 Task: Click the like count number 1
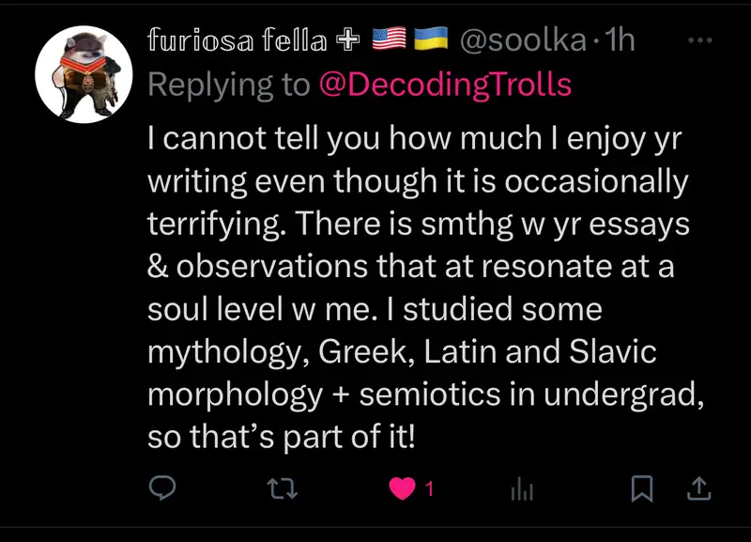429,488
